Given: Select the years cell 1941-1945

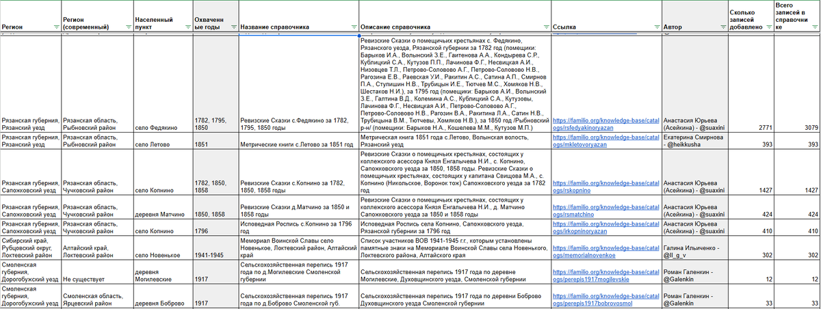Looking at the screenshot, I should [x=215, y=247].
